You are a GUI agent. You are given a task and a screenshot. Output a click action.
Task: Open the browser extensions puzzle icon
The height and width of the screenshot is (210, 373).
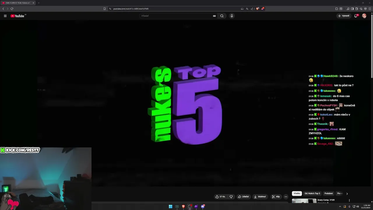pyautogui.click(x=337, y=9)
